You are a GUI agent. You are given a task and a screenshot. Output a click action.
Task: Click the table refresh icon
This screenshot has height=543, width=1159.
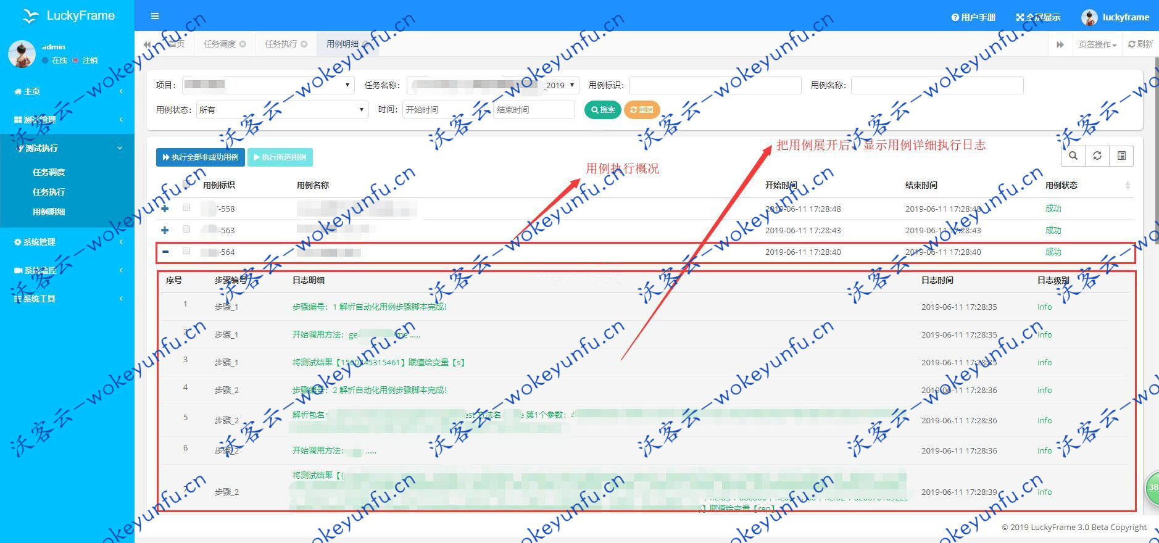pos(1097,156)
